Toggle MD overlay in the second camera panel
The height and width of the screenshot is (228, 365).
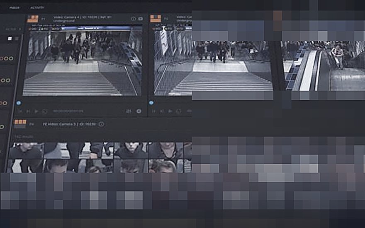click(158, 29)
